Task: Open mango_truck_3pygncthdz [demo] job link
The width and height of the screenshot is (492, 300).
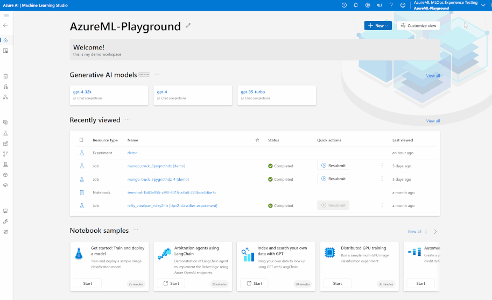Action: [156, 166]
